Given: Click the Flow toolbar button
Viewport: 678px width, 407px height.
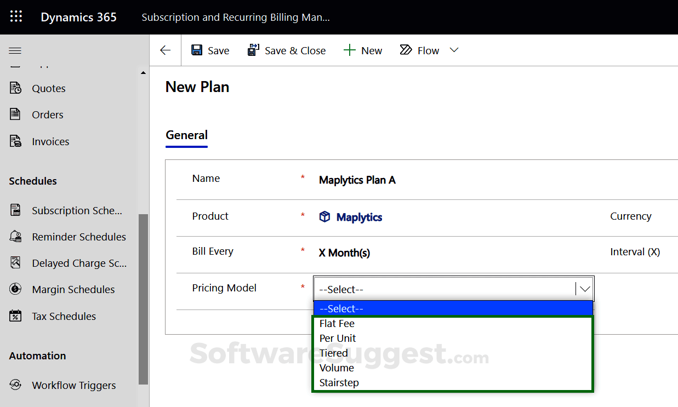Looking at the screenshot, I should tap(420, 50).
